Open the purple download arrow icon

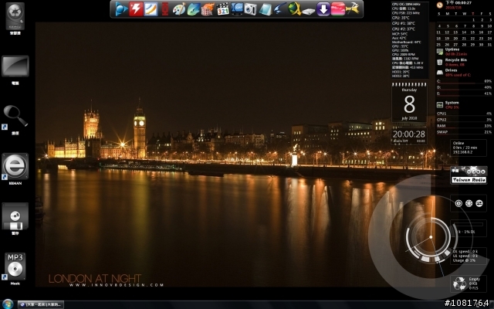pyautogui.click(x=323, y=9)
